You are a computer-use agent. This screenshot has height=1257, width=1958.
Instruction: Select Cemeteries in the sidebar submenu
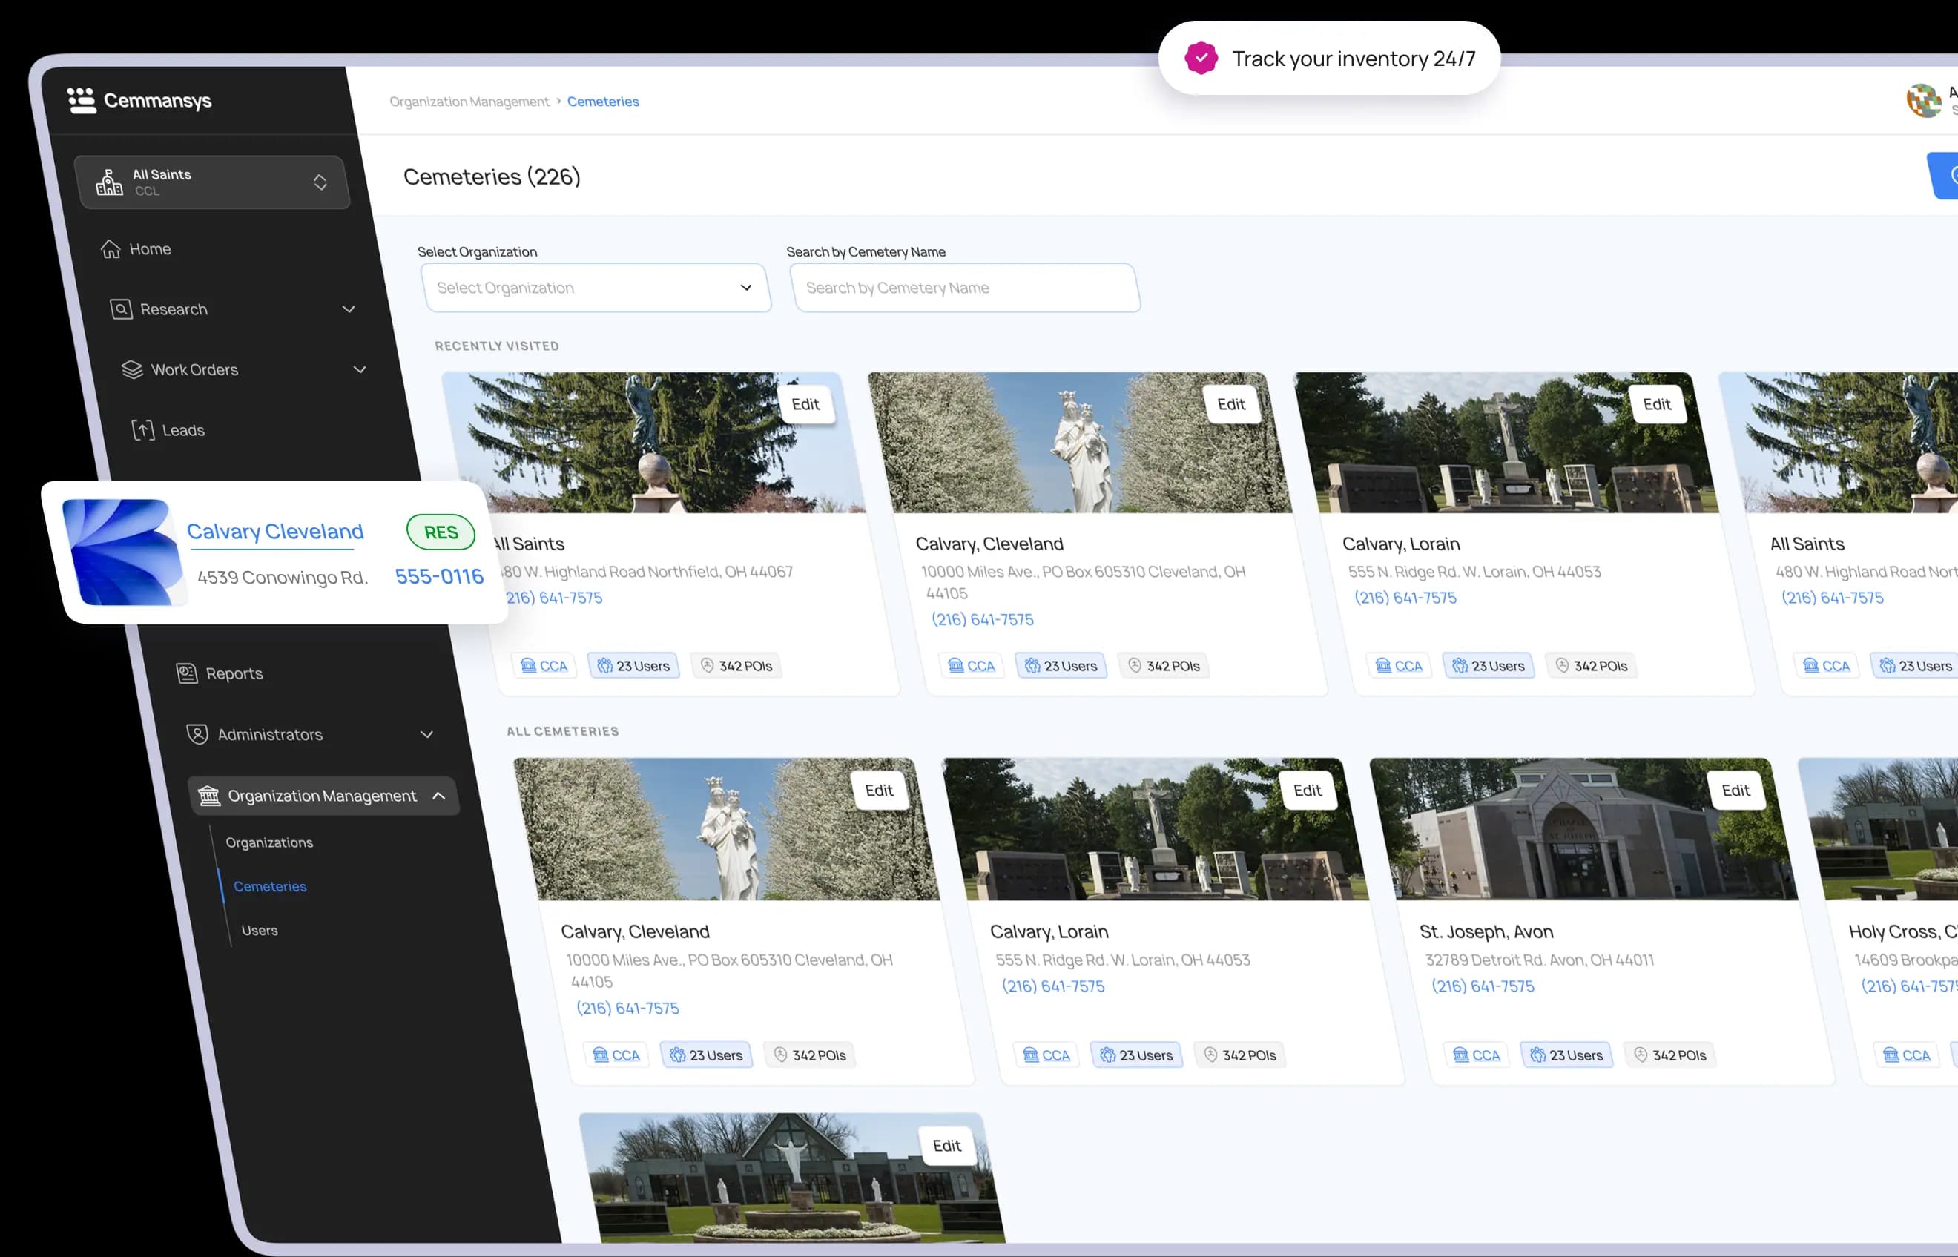(270, 885)
